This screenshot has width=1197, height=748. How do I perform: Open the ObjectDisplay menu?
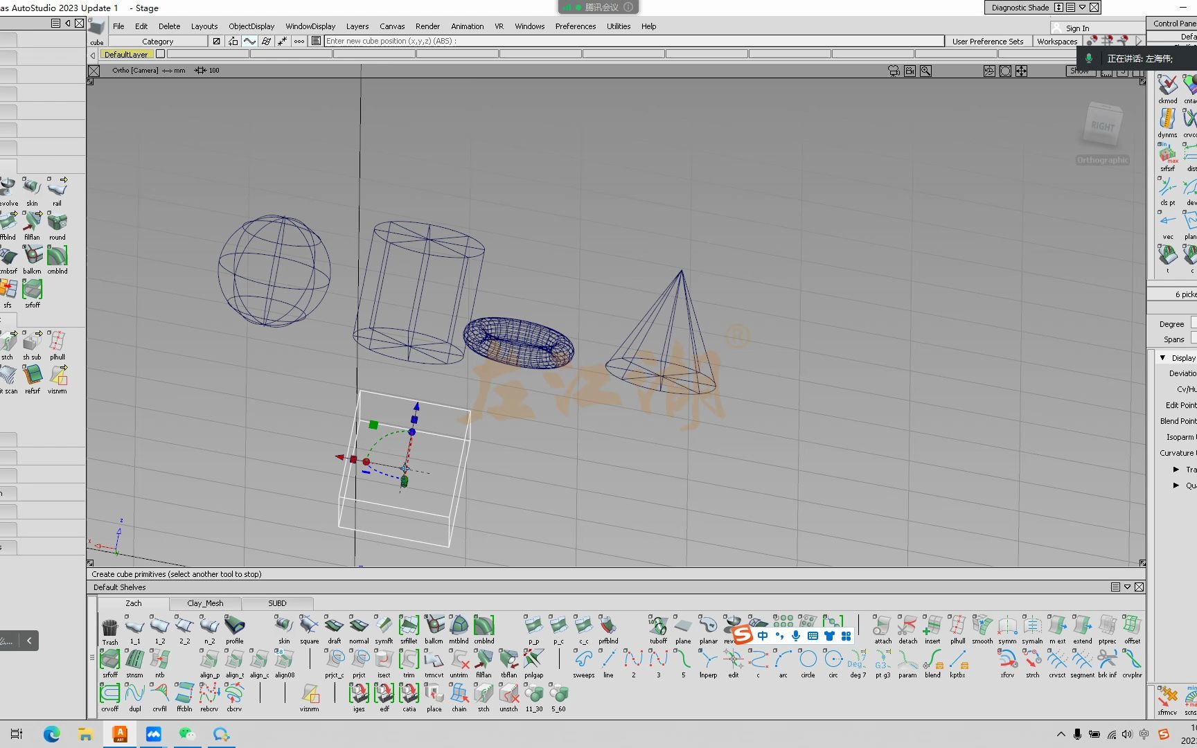click(251, 26)
